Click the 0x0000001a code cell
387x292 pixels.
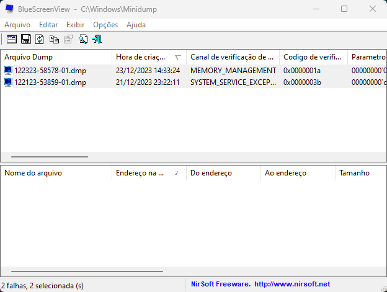(x=302, y=71)
